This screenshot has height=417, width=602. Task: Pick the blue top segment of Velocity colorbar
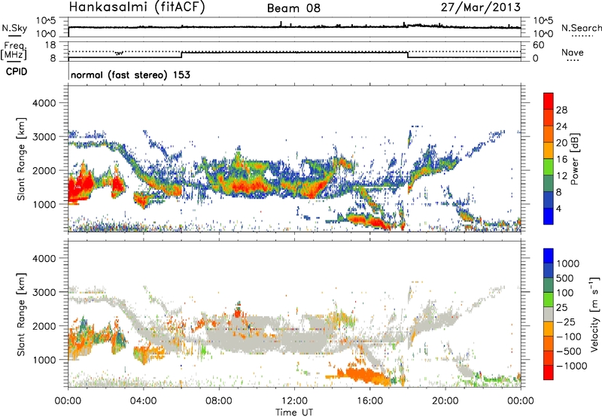[549, 256]
